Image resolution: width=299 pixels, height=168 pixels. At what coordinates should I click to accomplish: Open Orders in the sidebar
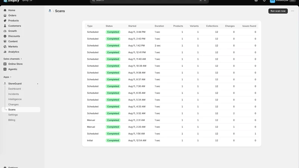12,15
